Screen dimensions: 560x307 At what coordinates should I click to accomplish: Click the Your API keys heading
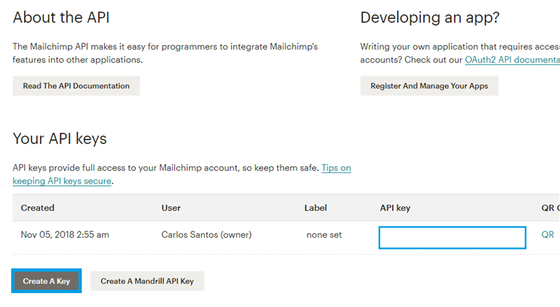[59, 139]
